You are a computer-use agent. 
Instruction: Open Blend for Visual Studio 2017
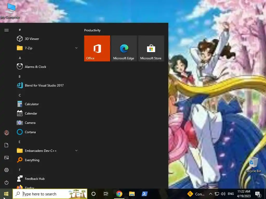coord(48,85)
